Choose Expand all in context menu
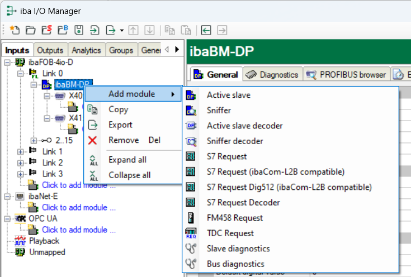Image resolution: width=411 pixels, height=277 pixels. (x=127, y=160)
